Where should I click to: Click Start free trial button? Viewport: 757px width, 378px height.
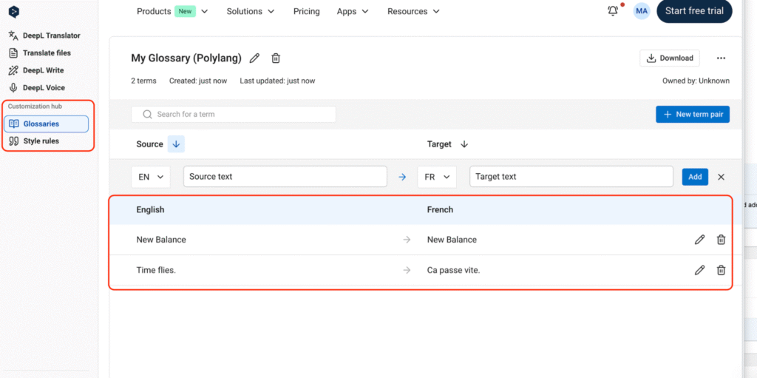pyautogui.click(x=694, y=11)
